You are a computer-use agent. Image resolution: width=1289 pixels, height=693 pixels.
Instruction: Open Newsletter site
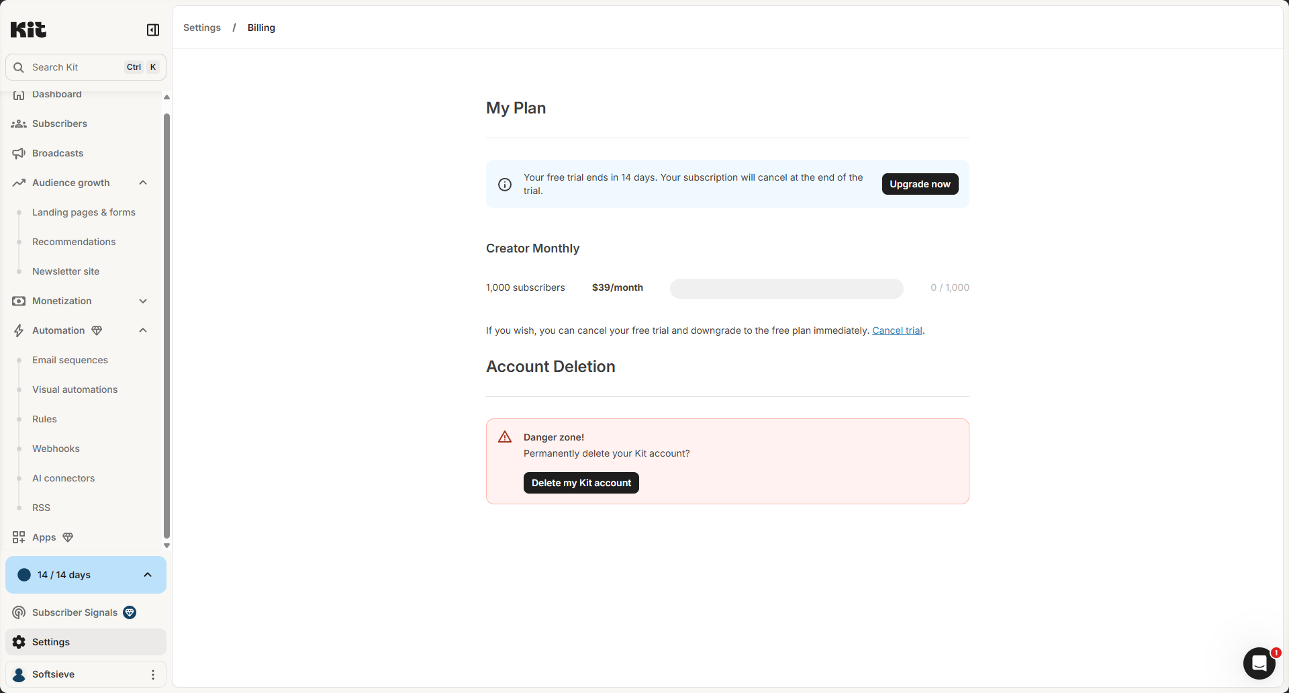[66, 271]
